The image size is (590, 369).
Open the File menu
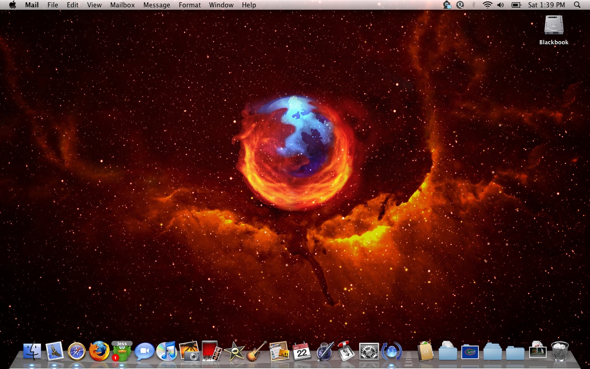pos(53,5)
